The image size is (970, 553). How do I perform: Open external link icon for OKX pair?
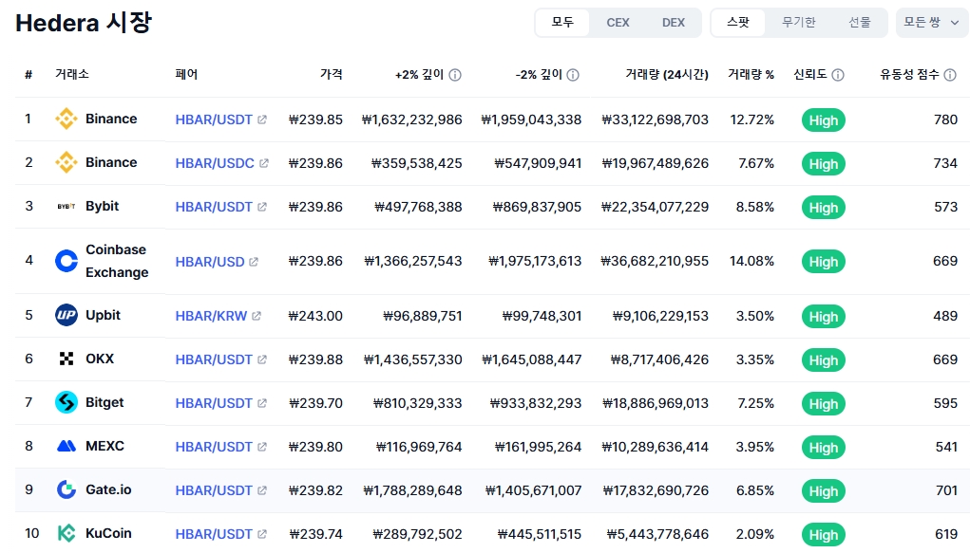click(x=262, y=359)
